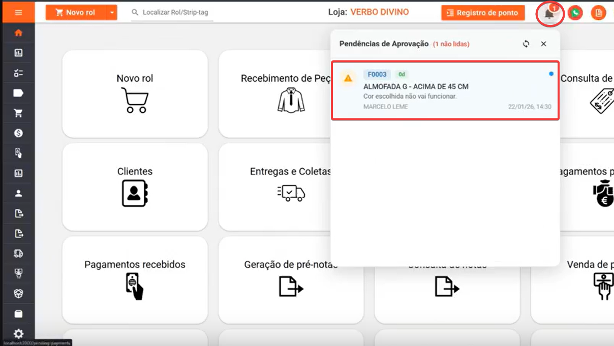The image size is (614, 346).
Task: Open the sidebar tag label icon
Action: [x=18, y=93]
